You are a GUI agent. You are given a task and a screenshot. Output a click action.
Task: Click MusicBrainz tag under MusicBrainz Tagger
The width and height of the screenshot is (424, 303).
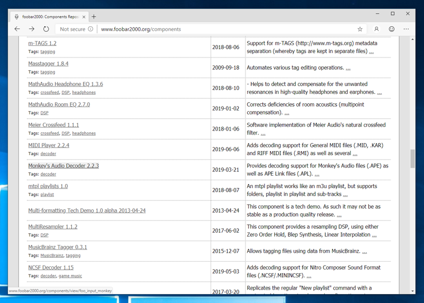click(52, 256)
